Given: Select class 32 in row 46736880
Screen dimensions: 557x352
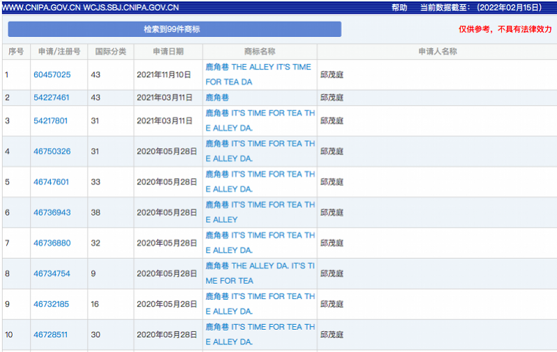Looking at the screenshot, I should [95, 243].
